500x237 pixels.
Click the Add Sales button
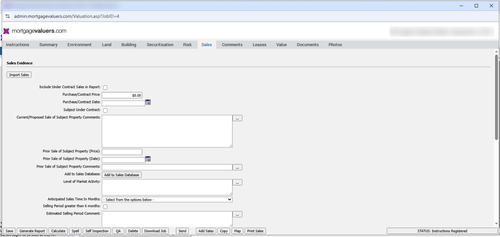coord(206,231)
